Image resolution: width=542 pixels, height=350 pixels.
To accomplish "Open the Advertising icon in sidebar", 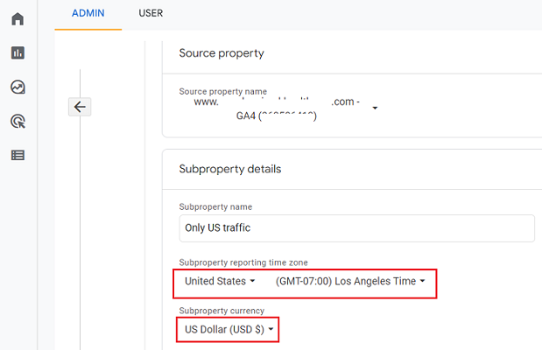I will [18, 122].
